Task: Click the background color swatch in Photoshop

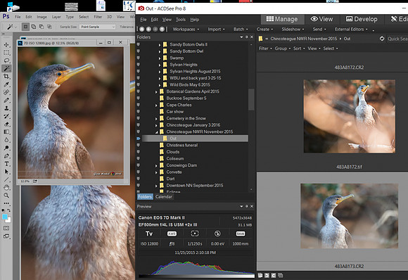Action: [x=8, y=220]
